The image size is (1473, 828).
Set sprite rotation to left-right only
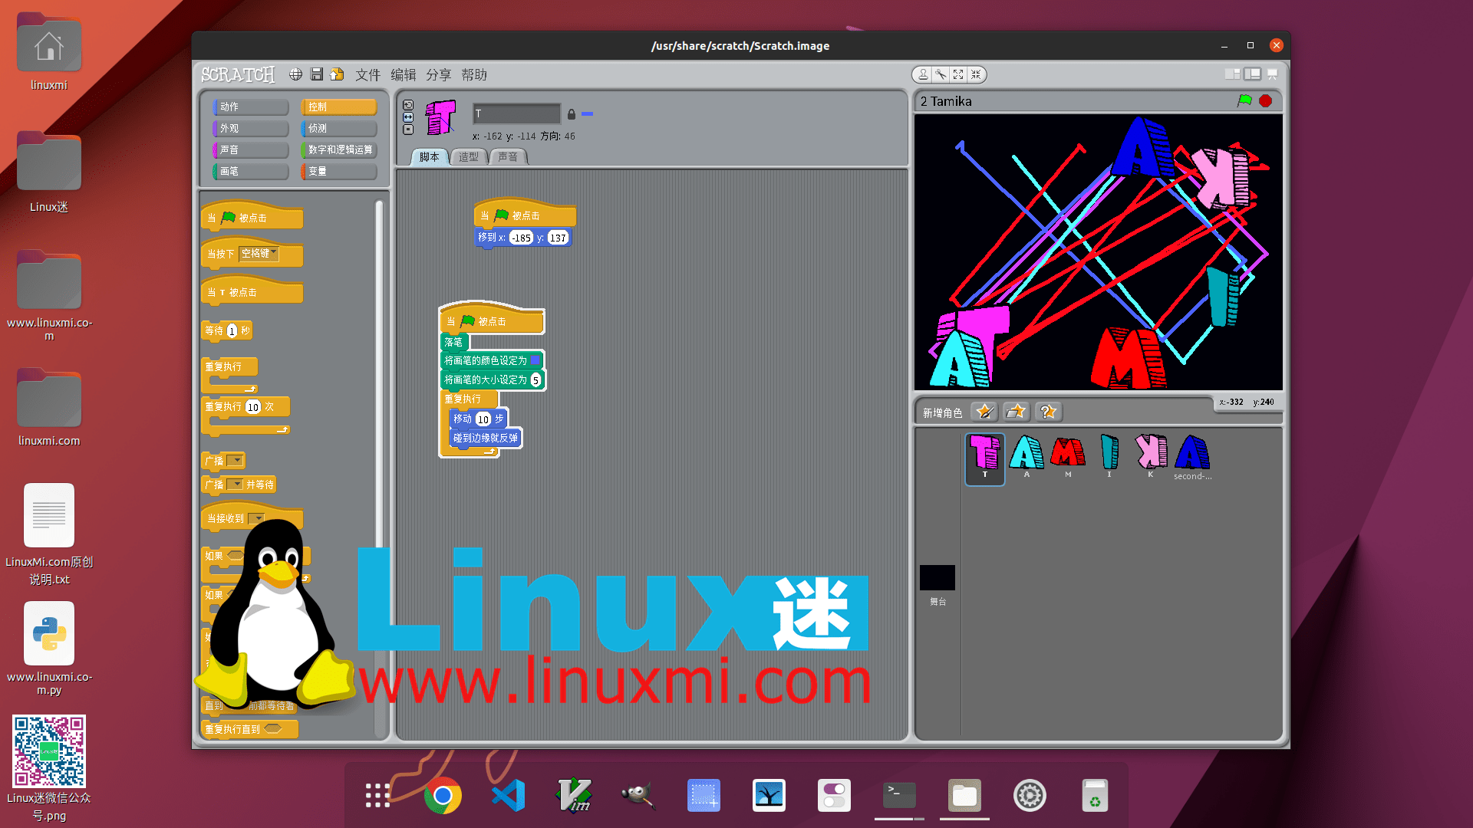click(407, 117)
